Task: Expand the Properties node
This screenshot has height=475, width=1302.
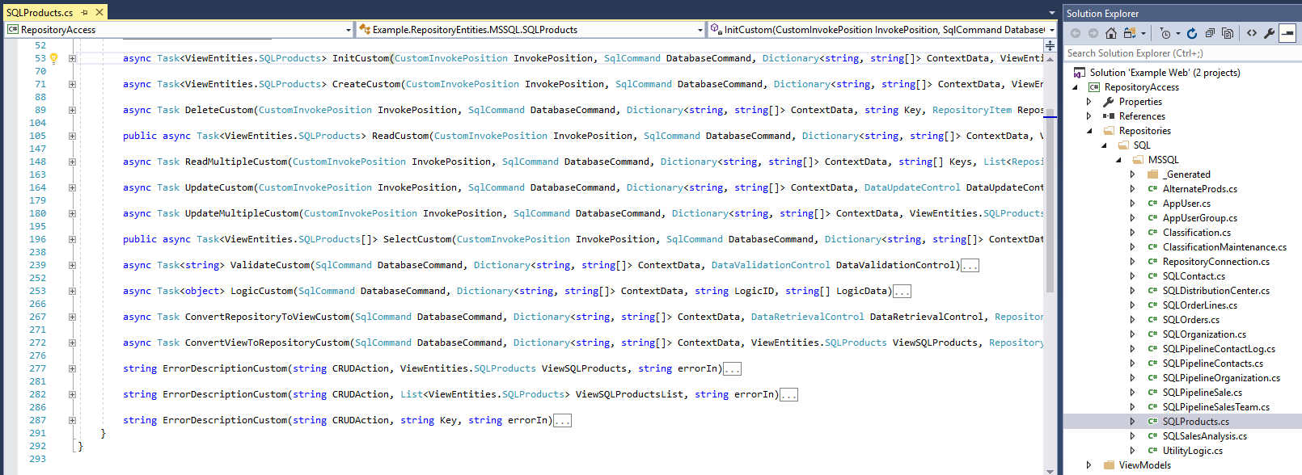Action: [x=1089, y=102]
